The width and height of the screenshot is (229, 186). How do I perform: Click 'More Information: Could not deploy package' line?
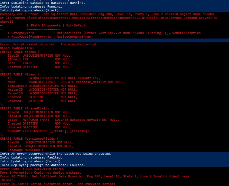pyautogui.click(x=41, y=173)
